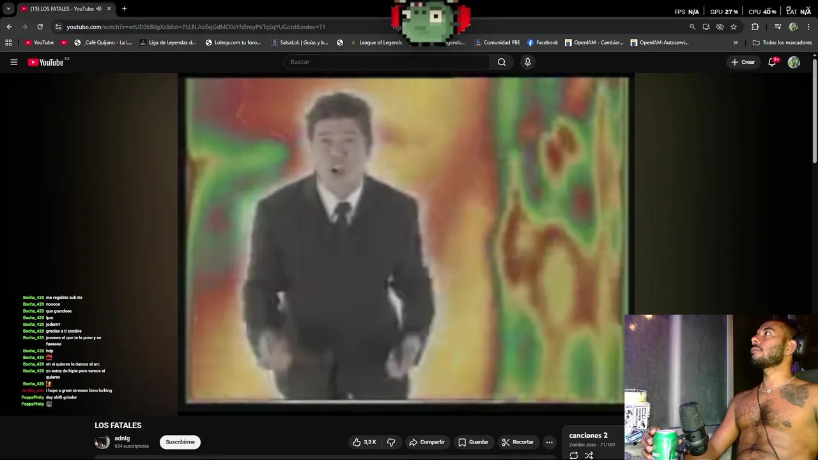This screenshot has height=460, width=818.
Task: Go forward with the browser forward arrow
Action: 24,27
